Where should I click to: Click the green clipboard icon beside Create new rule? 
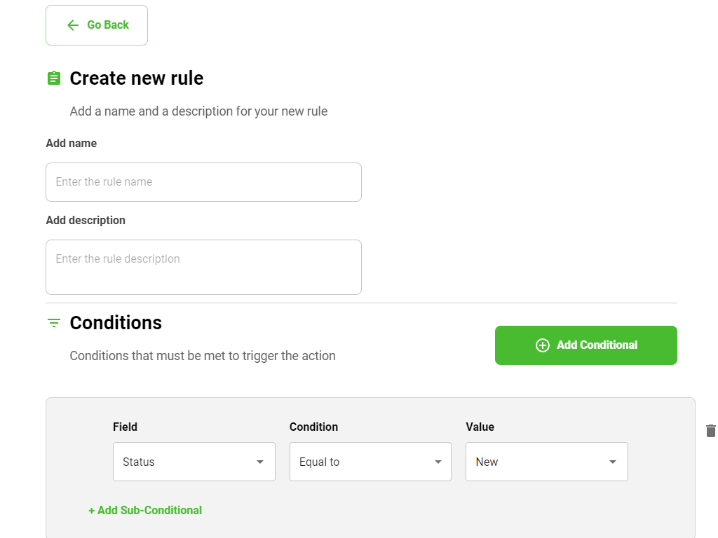tap(54, 78)
